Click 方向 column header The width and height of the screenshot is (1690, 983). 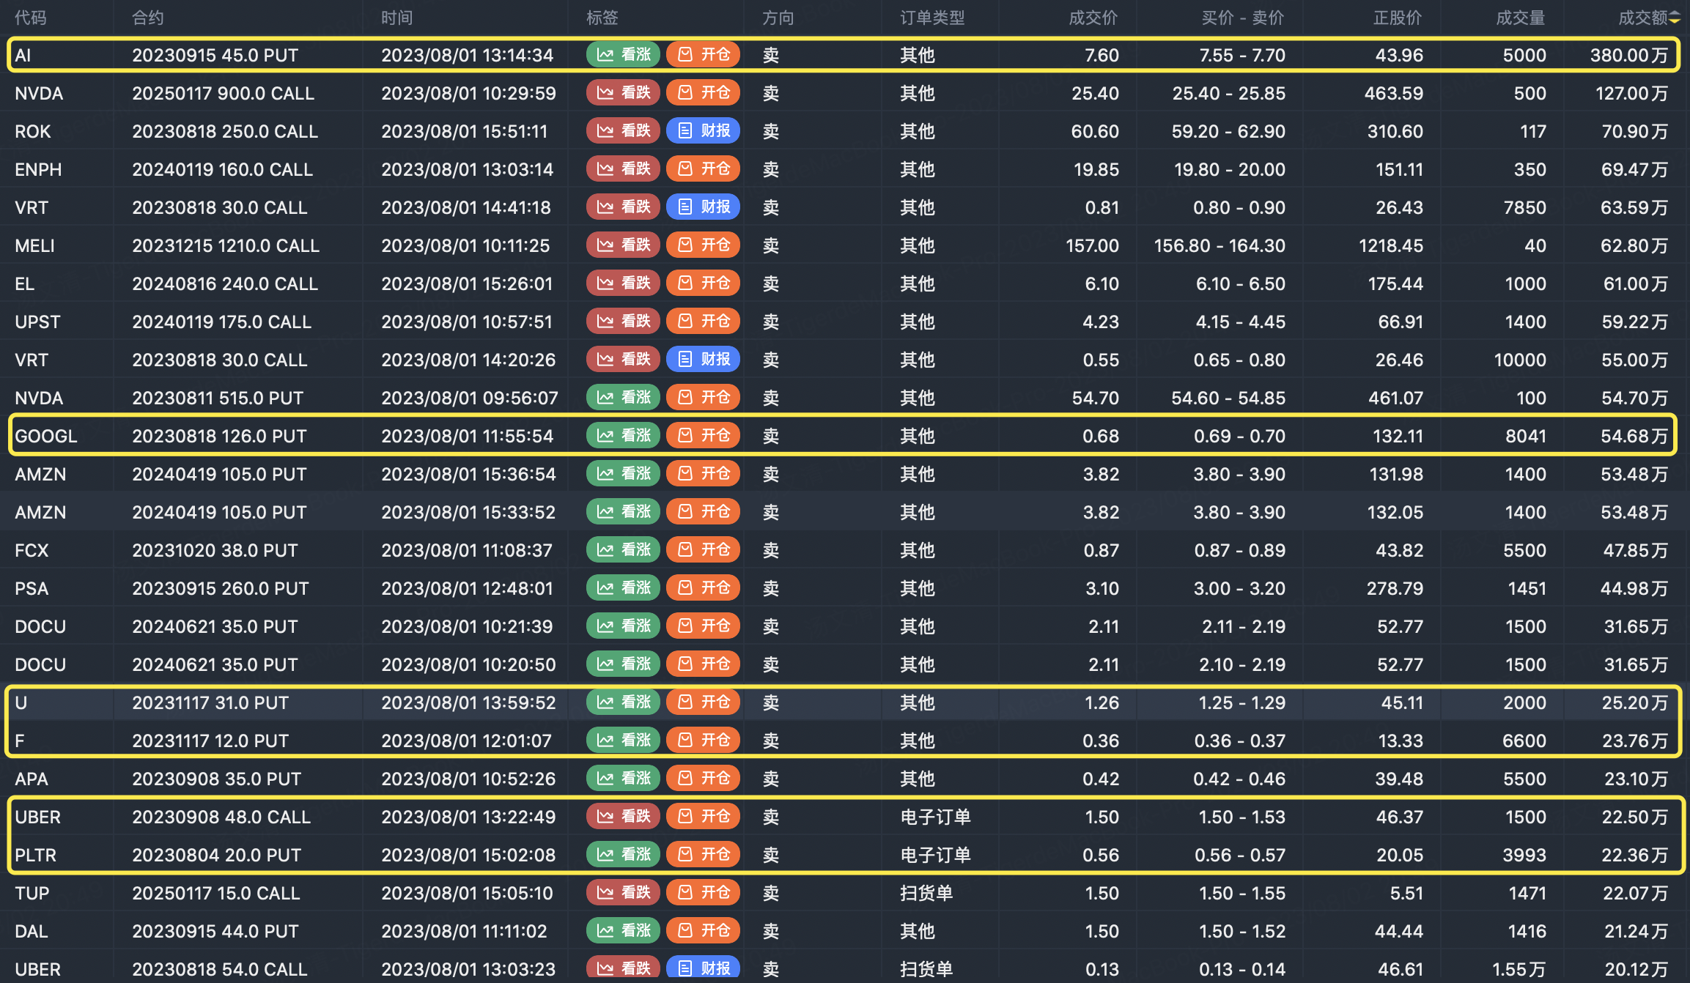(778, 18)
